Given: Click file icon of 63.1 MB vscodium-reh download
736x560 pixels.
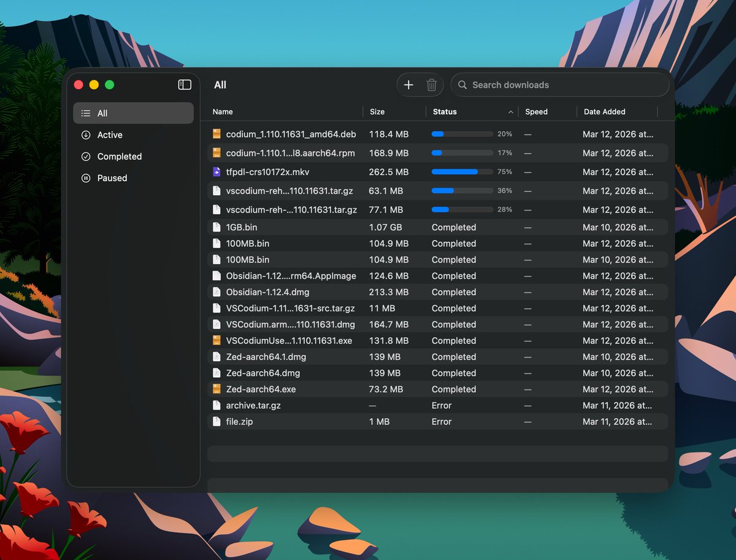Looking at the screenshot, I should 217,191.
